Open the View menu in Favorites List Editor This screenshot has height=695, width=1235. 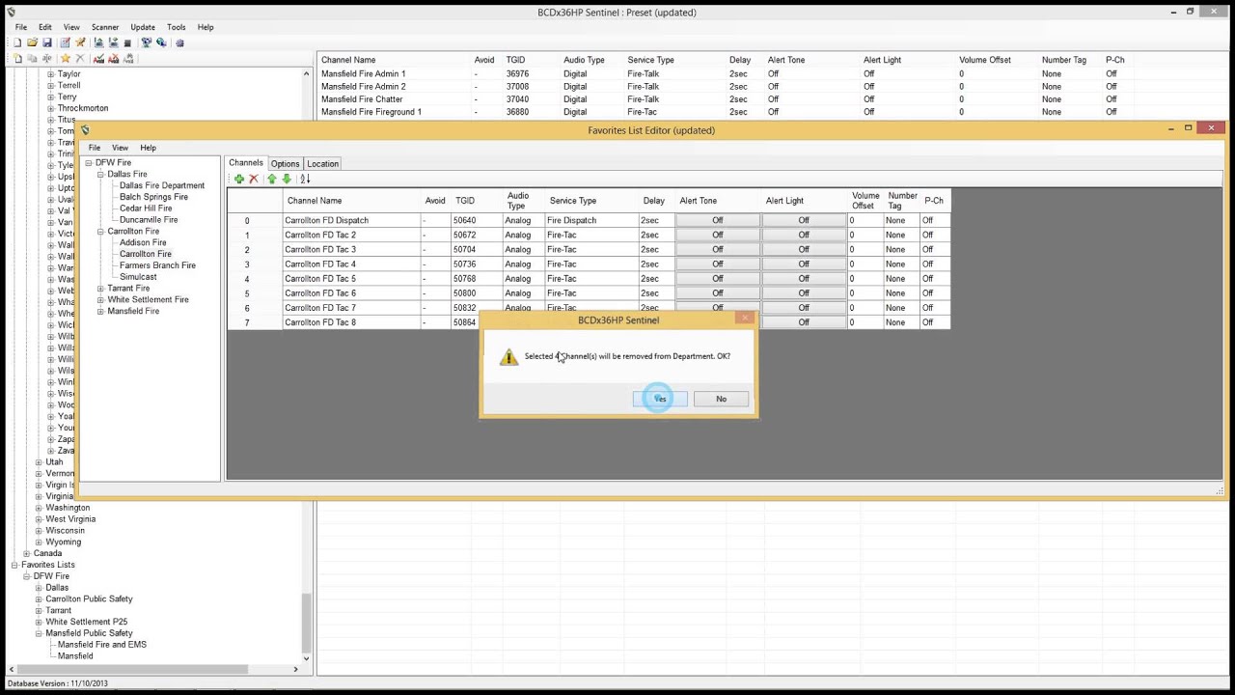tap(120, 148)
